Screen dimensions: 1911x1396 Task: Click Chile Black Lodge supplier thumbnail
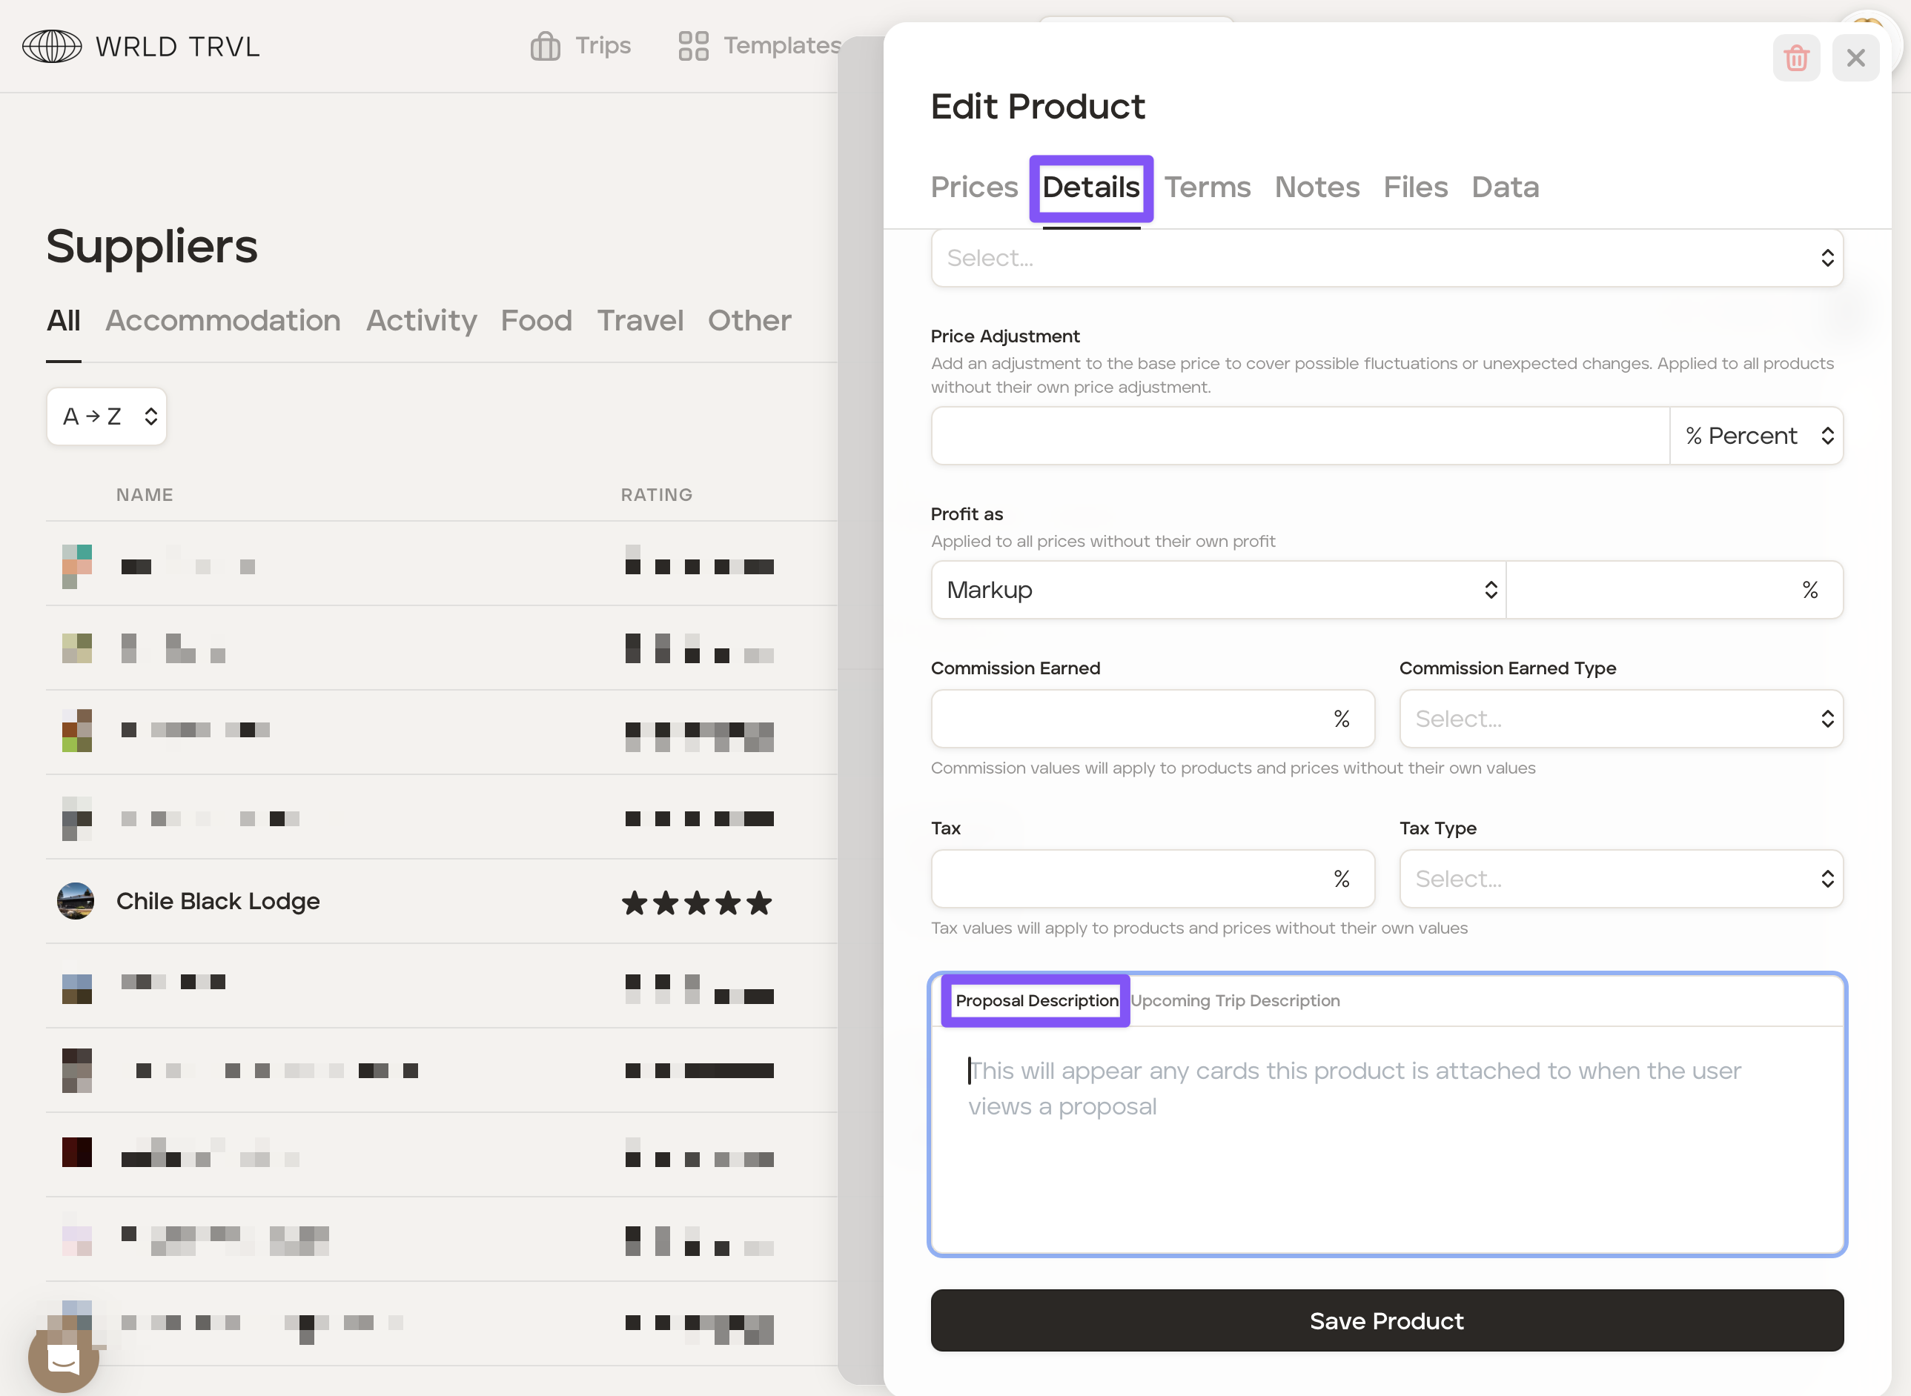(75, 901)
